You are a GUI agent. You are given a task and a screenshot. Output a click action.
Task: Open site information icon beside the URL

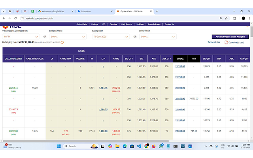(23, 19)
